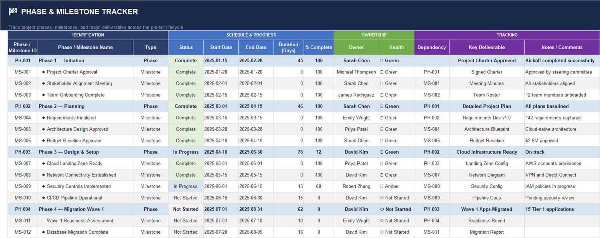Click the Duration (Days) column header
The height and width of the screenshot is (238, 600).
coord(288,47)
